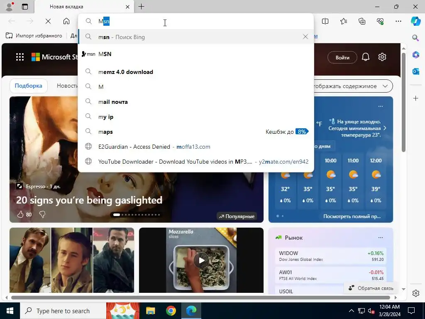
Task: Choose the my ip suggestion
Action: [x=196, y=117]
